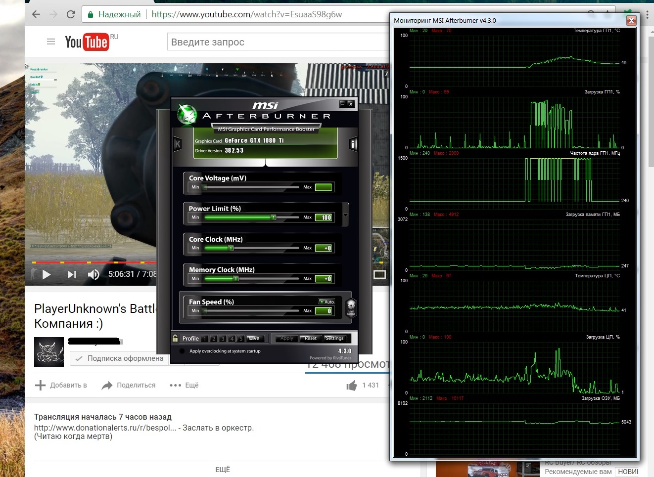Click the Температура ЦП graph label
Viewport: 654px width, 477px height.
coord(597,276)
